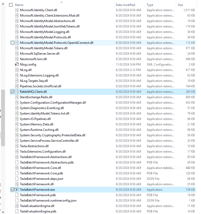Click icon of TeslaEvaluationEngine.pdb
The width and height of the screenshot is (201, 214).
click(x=17, y=211)
